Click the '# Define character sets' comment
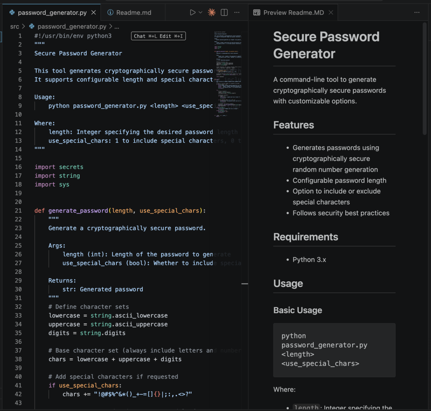 point(88,307)
